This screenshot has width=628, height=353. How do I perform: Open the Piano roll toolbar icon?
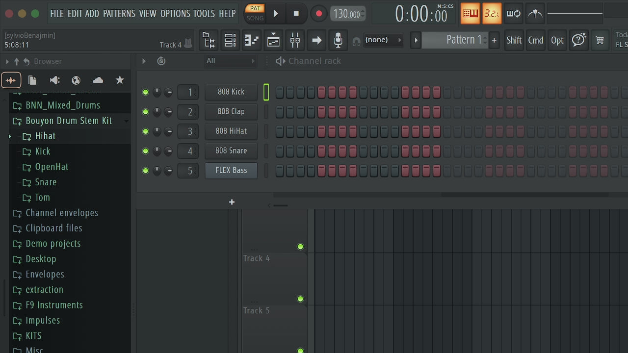(252, 40)
